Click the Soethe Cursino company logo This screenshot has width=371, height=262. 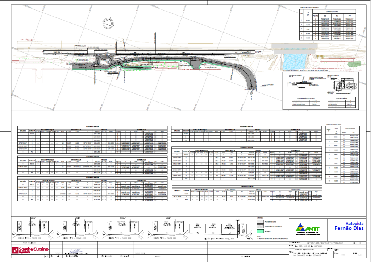click(x=30, y=250)
